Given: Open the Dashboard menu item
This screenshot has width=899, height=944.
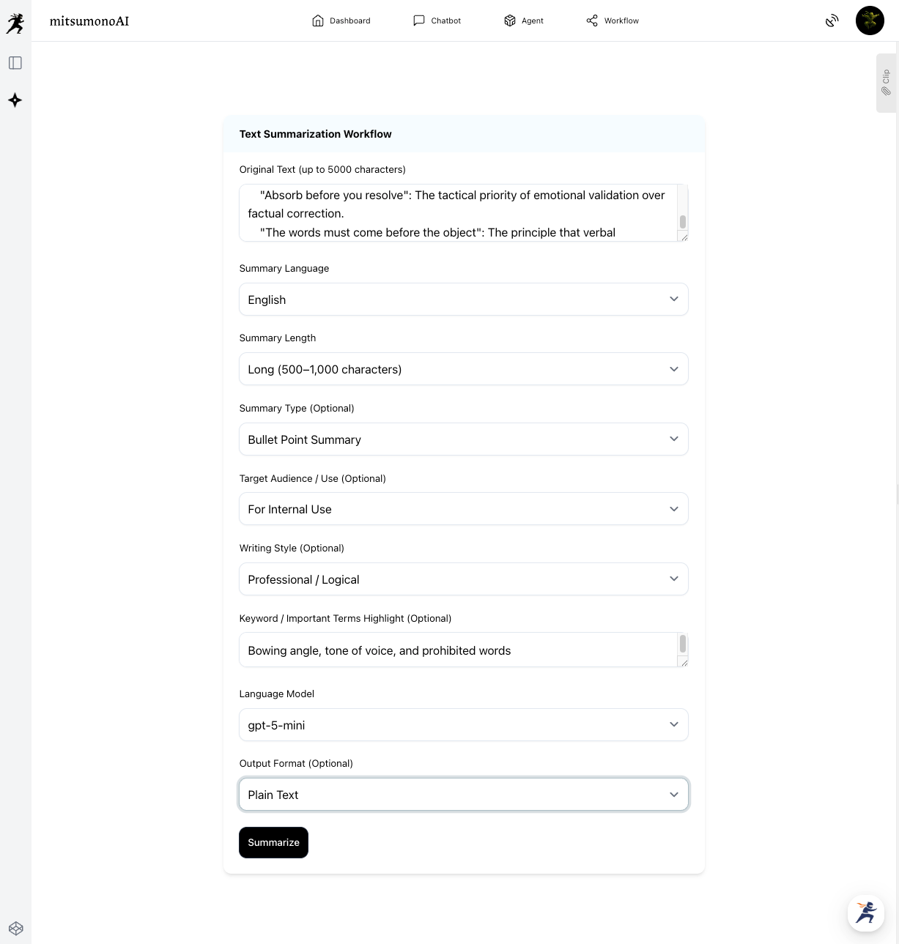Looking at the screenshot, I should [341, 21].
